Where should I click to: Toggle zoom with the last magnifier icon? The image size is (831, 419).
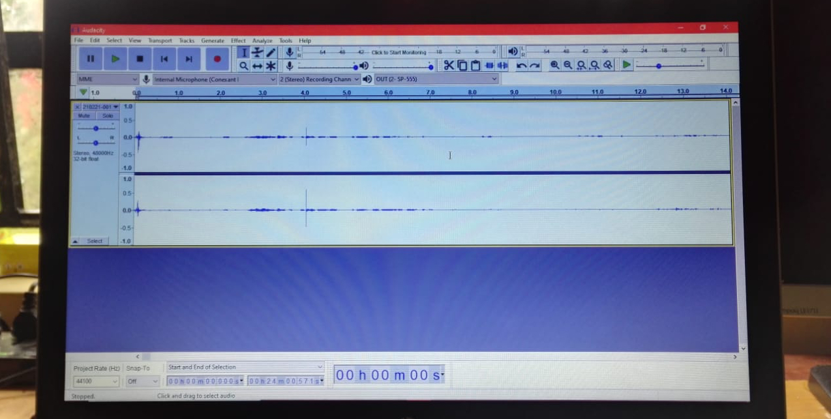(x=608, y=65)
